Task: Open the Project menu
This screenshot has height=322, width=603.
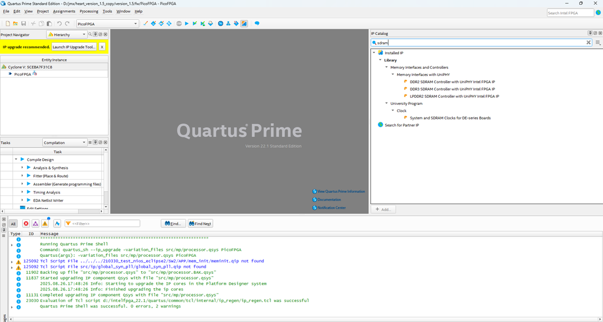Action: (x=43, y=11)
